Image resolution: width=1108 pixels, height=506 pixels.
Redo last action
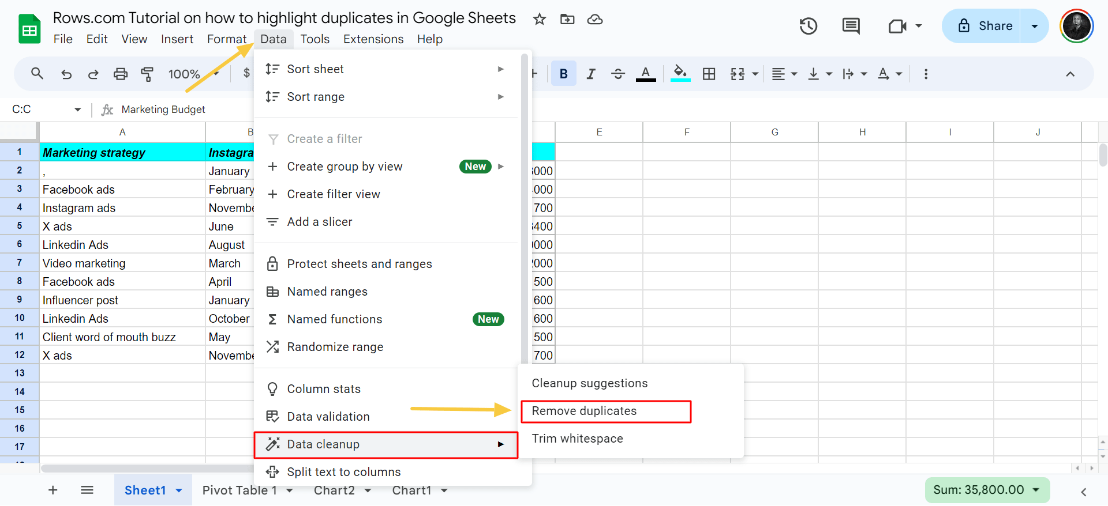tap(93, 74)
